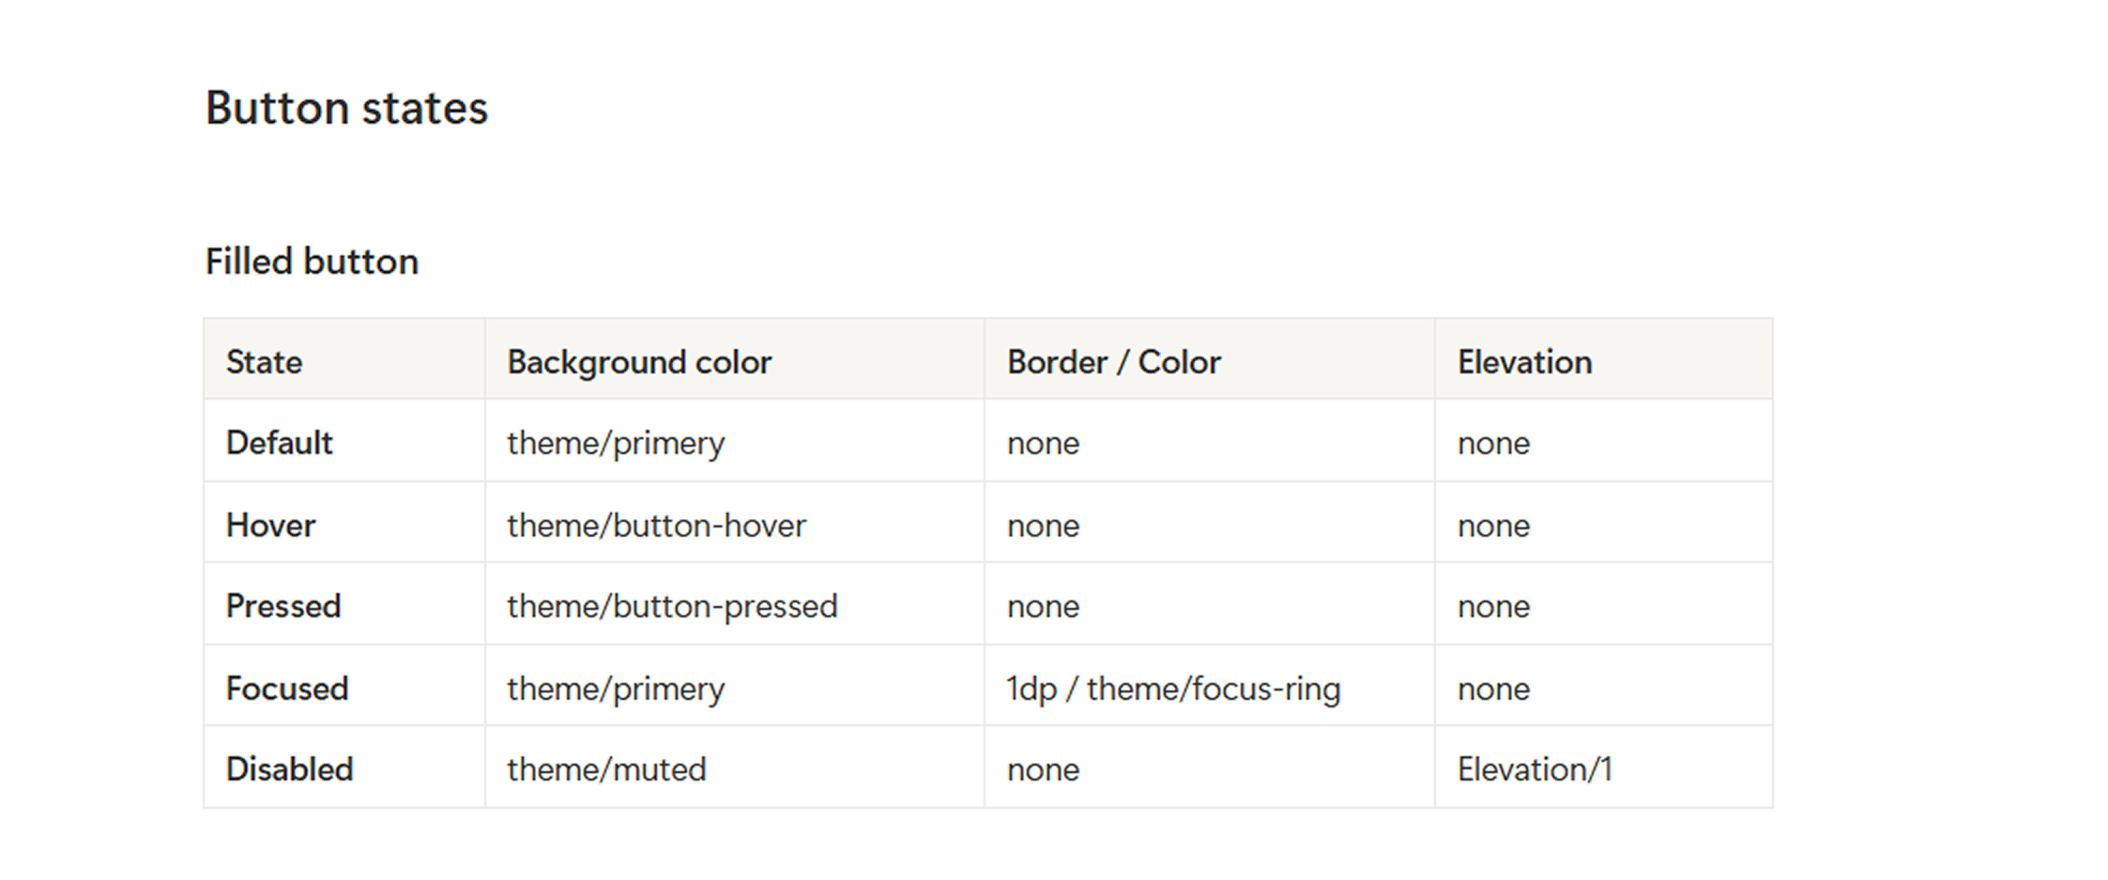This screenshot has width=2108, height=880.
Task: Select the 'Default' state row label
Action: (279, 443)
